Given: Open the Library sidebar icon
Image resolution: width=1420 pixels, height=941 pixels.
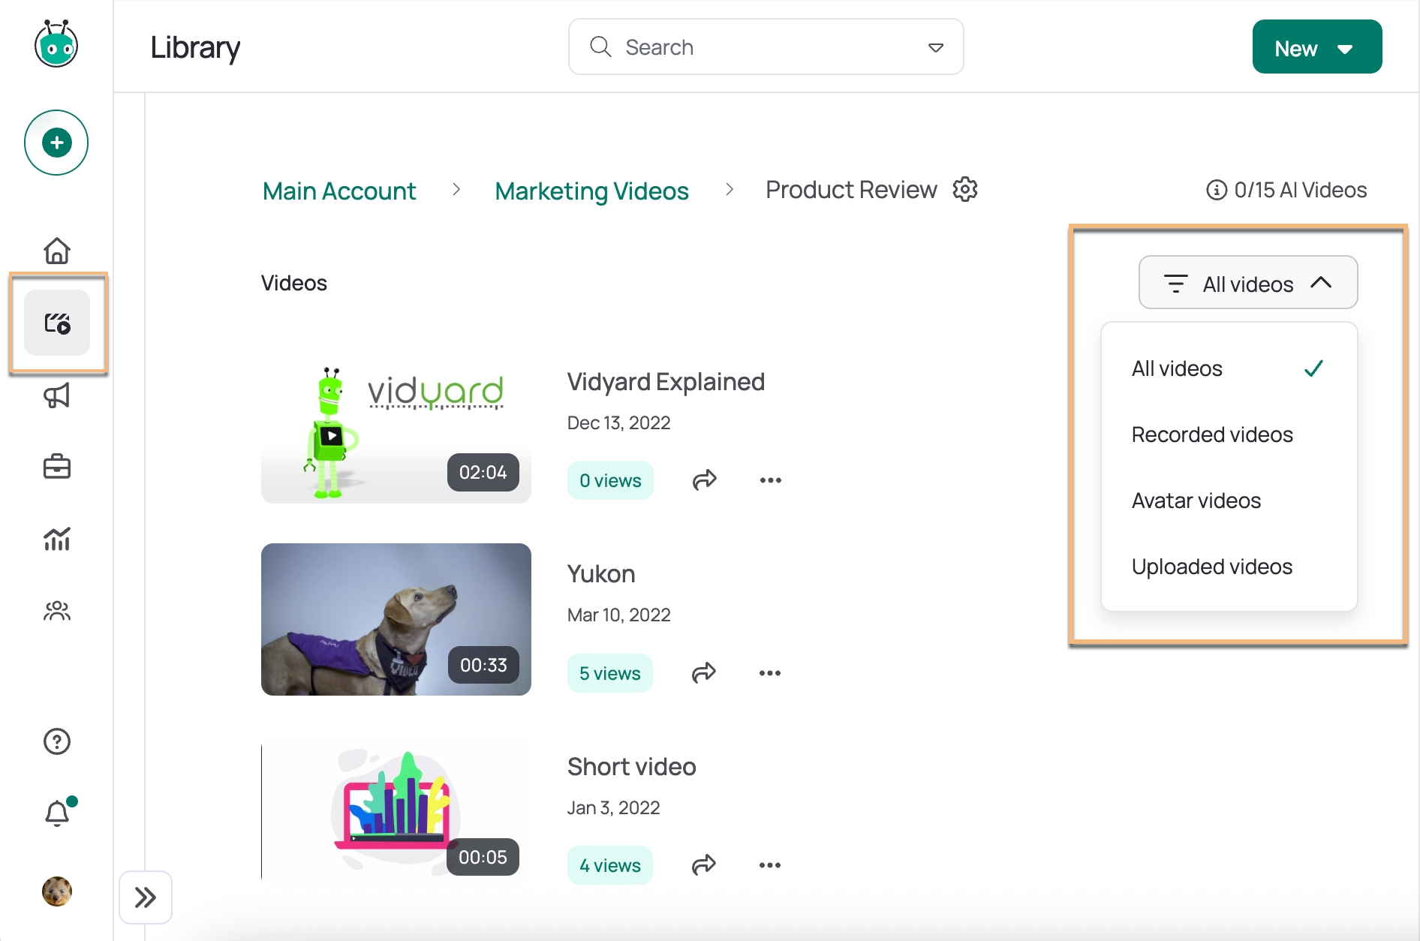Looking at the screenshot, I should click(57, 323).
